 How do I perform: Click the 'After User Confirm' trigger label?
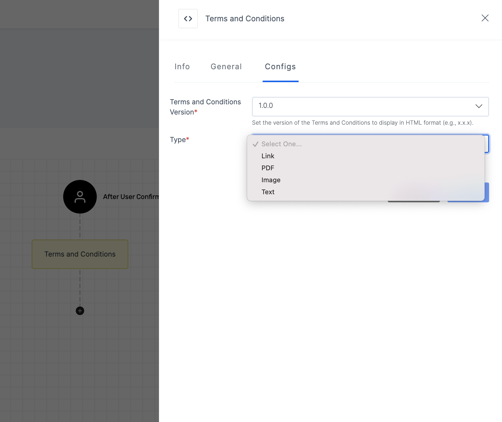point(131,197)
